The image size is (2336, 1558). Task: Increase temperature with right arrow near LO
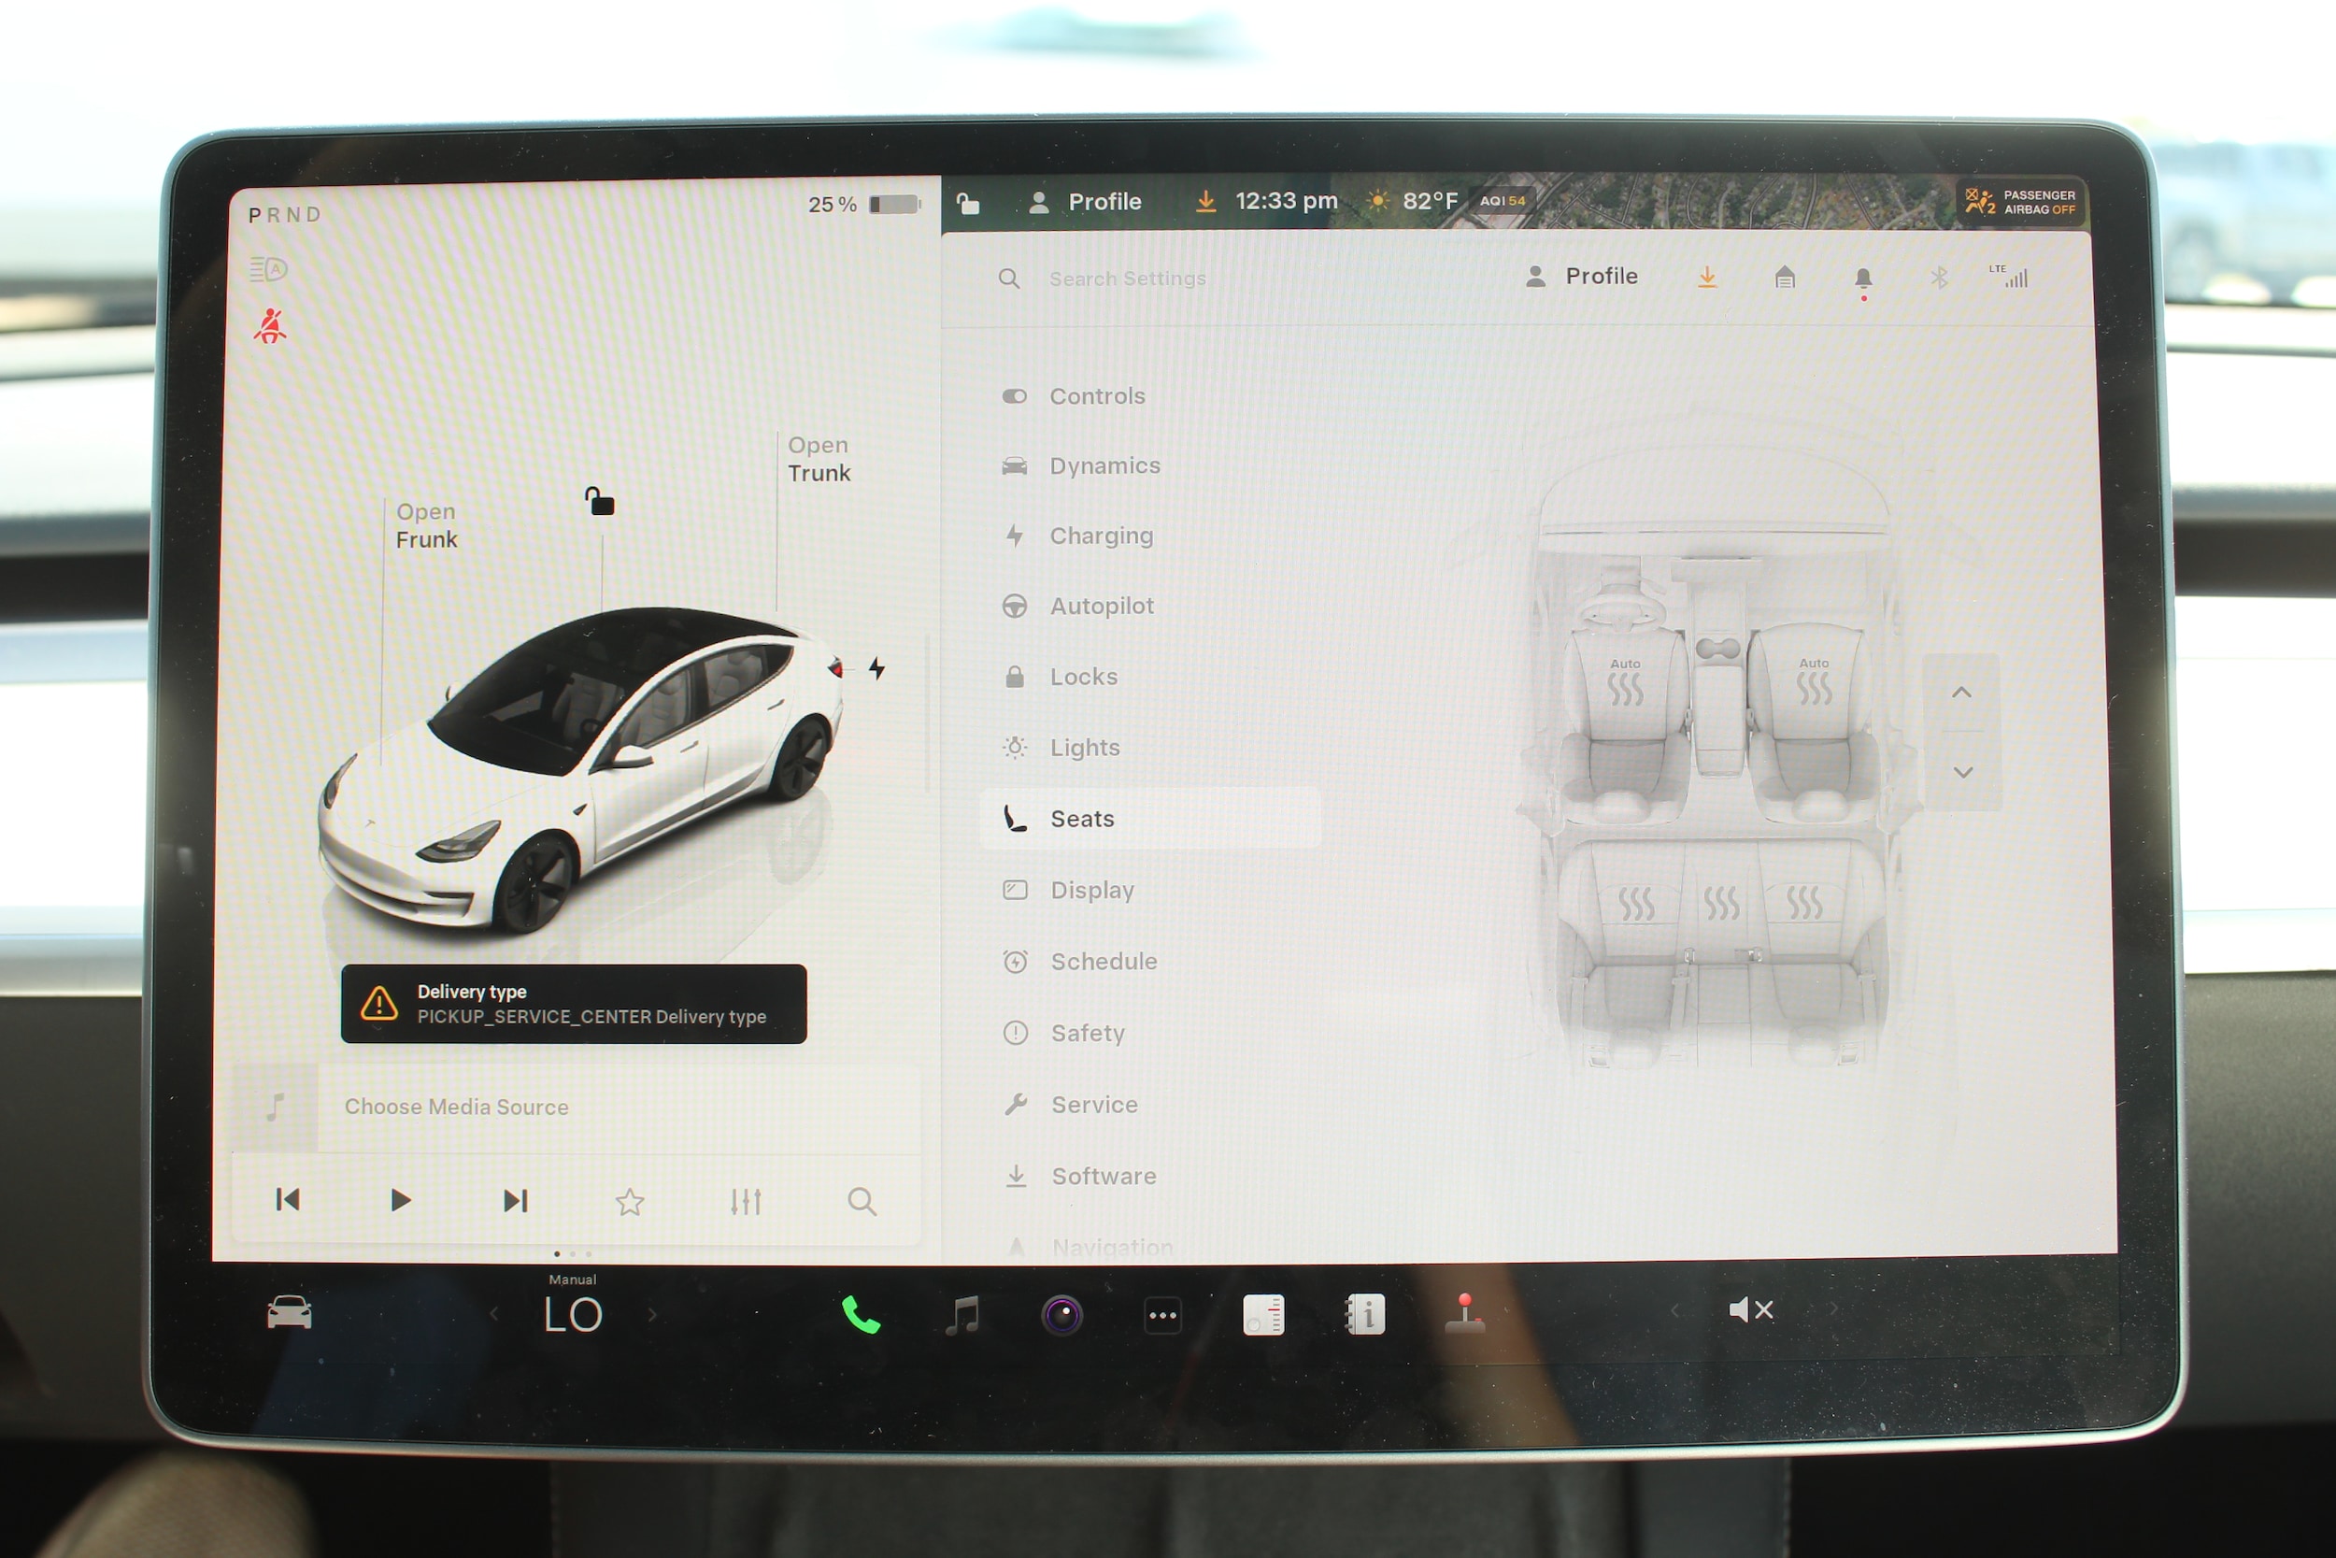652,1315
